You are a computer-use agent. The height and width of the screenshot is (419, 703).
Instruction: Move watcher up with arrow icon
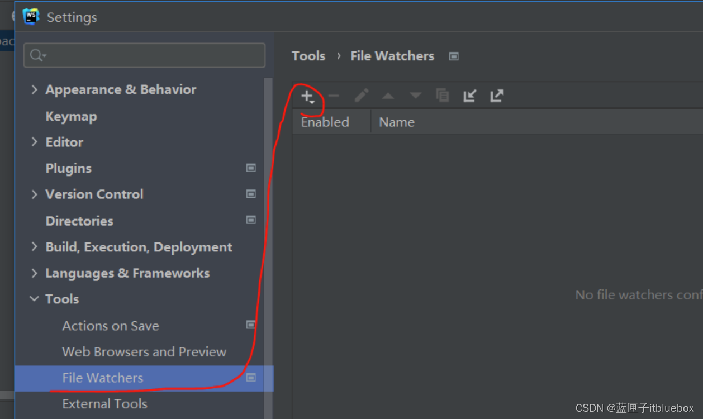(x=388, y=96)
